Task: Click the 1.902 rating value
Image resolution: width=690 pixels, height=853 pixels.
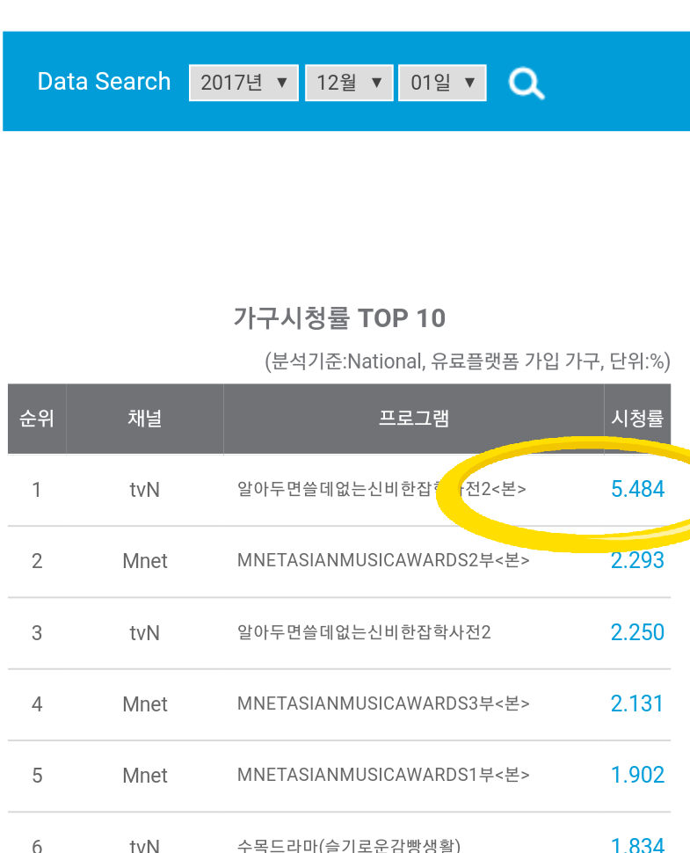Action: 637,775
